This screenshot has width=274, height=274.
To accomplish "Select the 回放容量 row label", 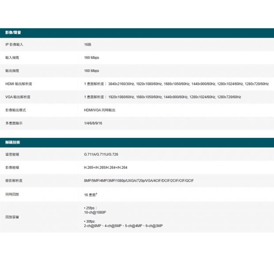I will pos(12,217).
